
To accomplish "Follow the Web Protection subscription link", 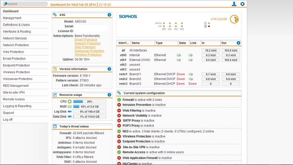I will (85, 47).
